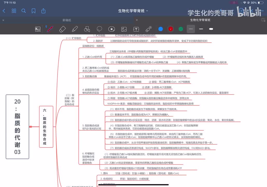
Task: Tap the 亚细胞定位：细胞质 node
Action: click(x=93, y=46)
